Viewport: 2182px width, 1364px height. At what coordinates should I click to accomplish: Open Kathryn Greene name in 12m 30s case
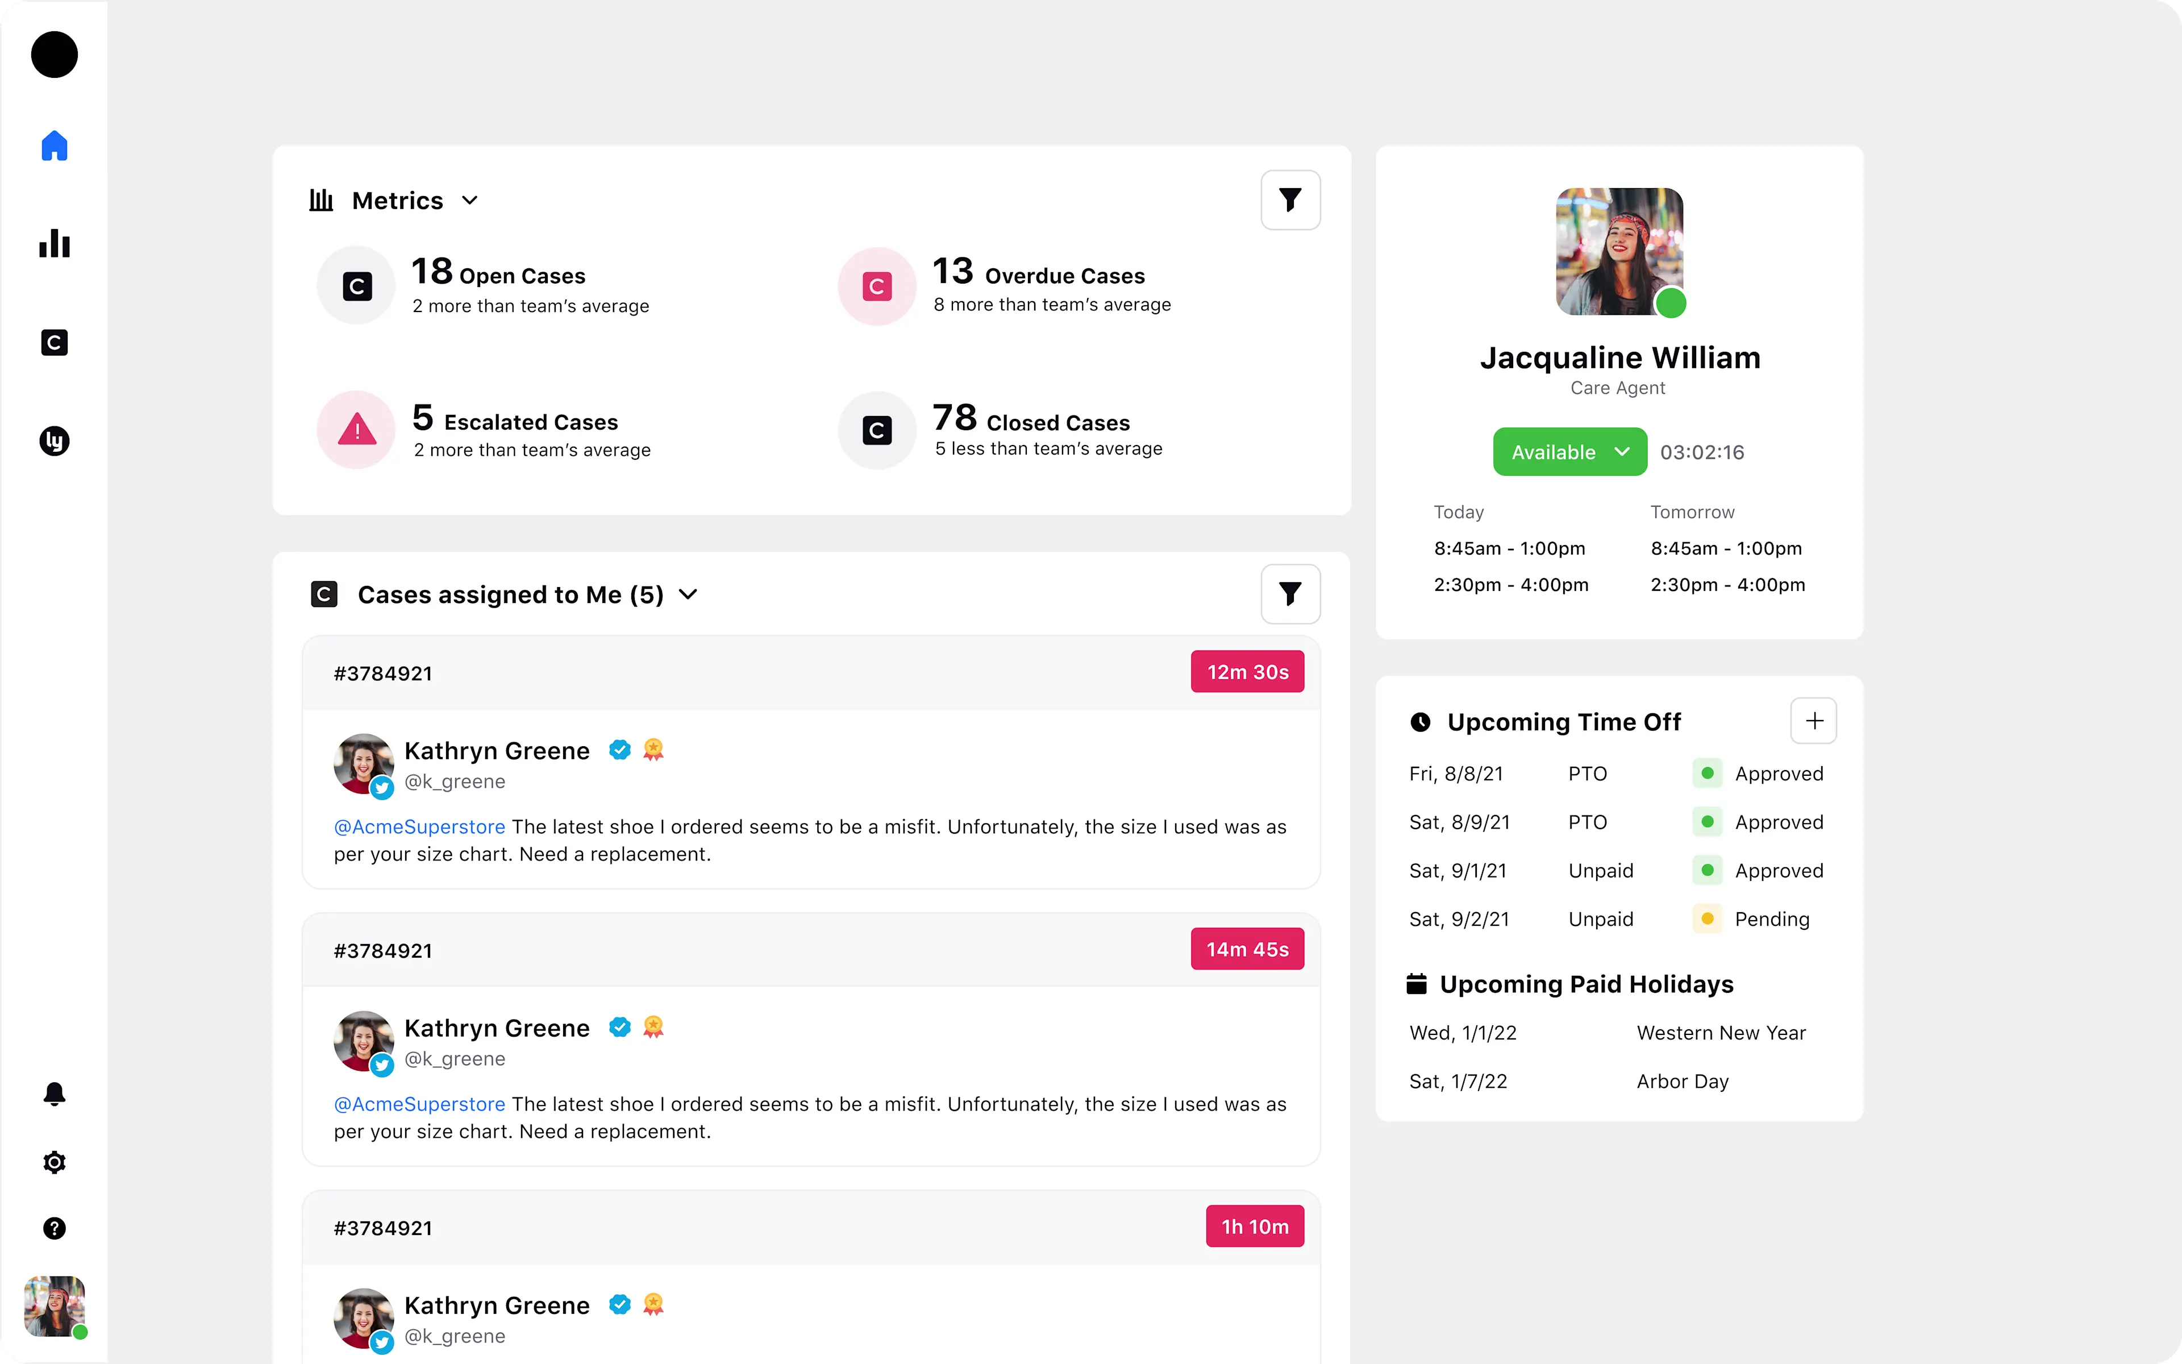point(497,751)
